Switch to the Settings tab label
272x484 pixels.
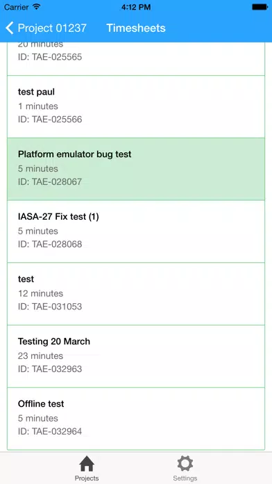[x=185, y=478]
